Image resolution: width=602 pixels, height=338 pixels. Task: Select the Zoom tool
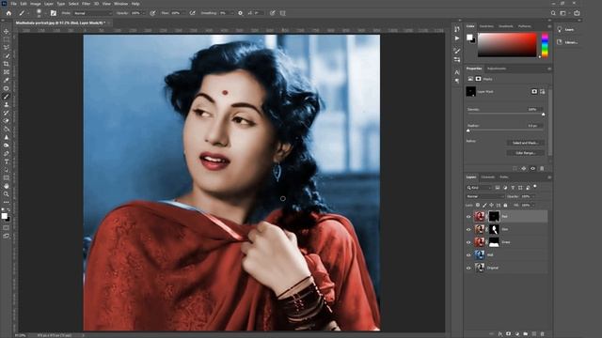tap(7, 194)
